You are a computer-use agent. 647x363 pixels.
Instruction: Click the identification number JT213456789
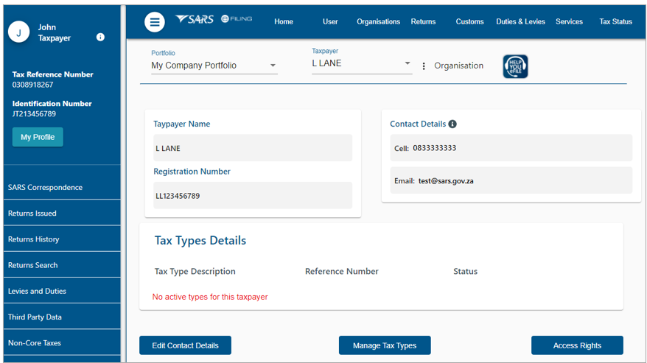(x=34, y=114)
